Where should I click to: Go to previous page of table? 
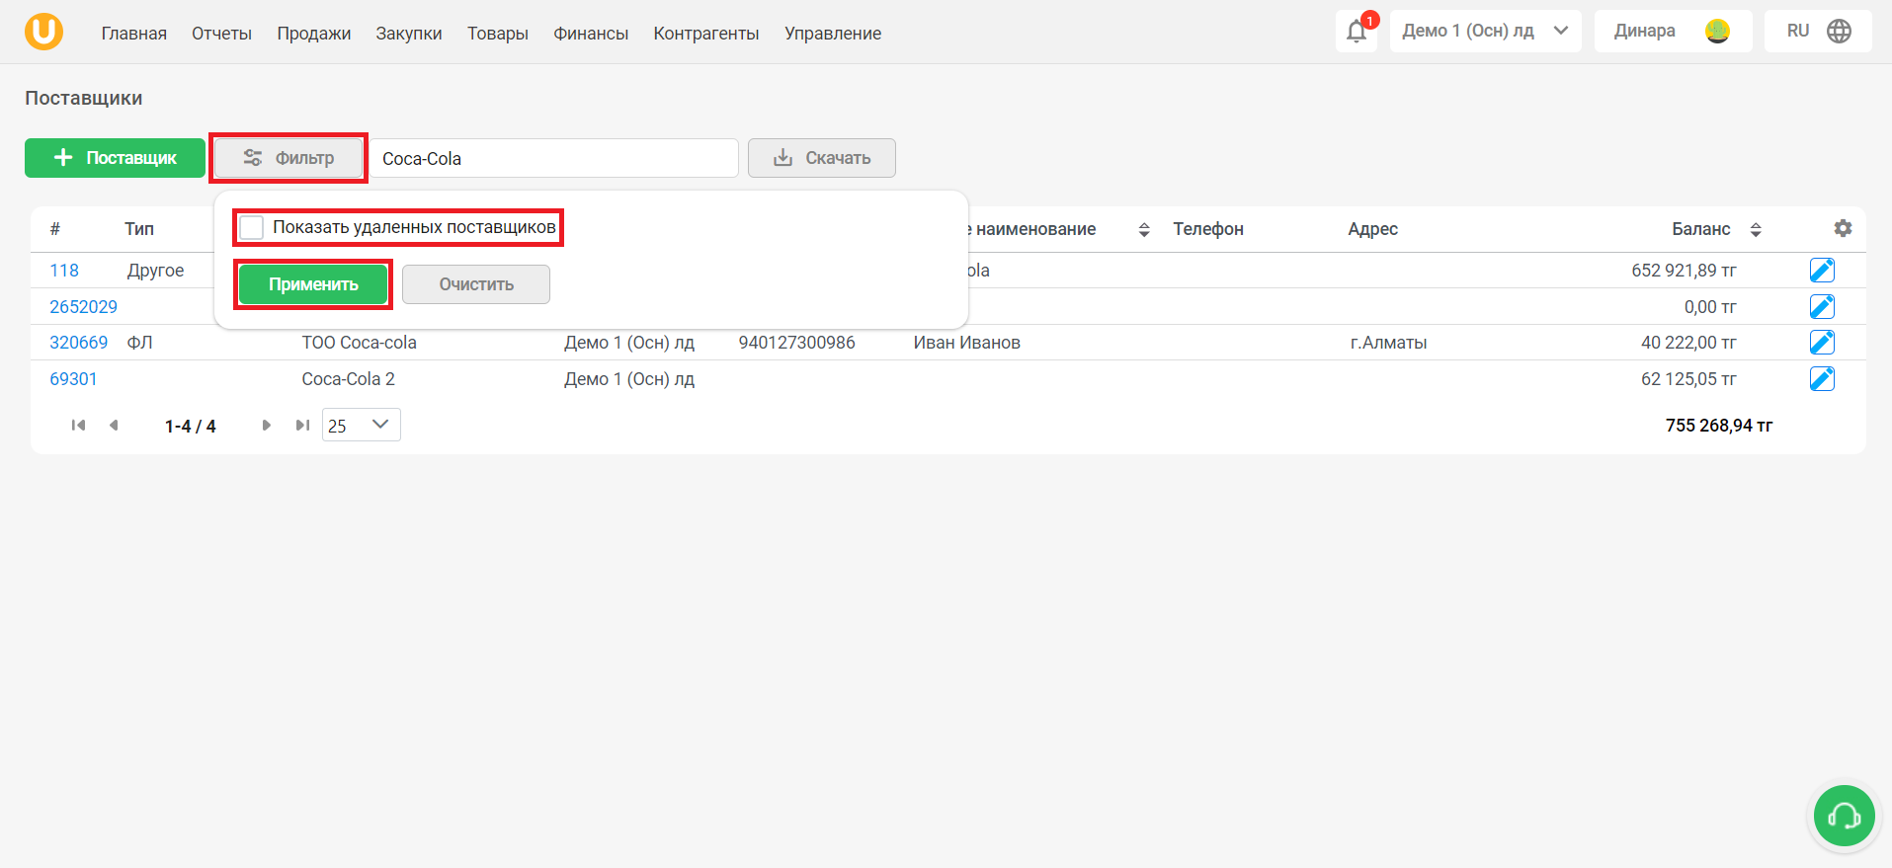114,426
